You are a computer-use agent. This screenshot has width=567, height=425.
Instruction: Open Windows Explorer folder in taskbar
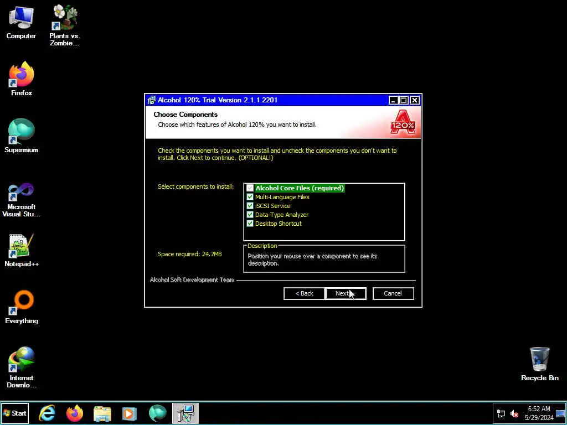102,413
